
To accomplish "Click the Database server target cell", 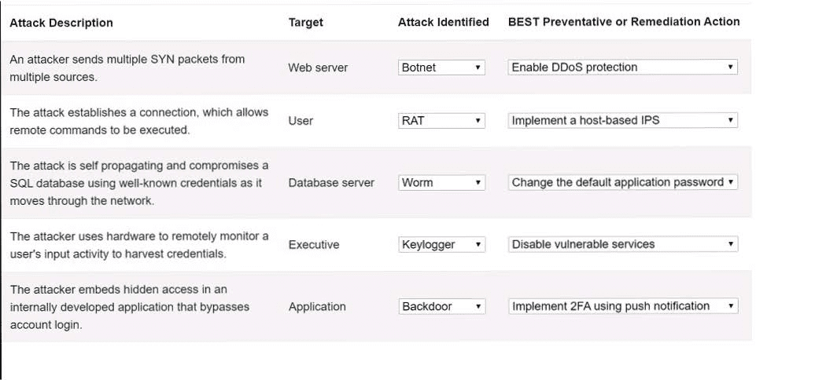I will (331, 182).
